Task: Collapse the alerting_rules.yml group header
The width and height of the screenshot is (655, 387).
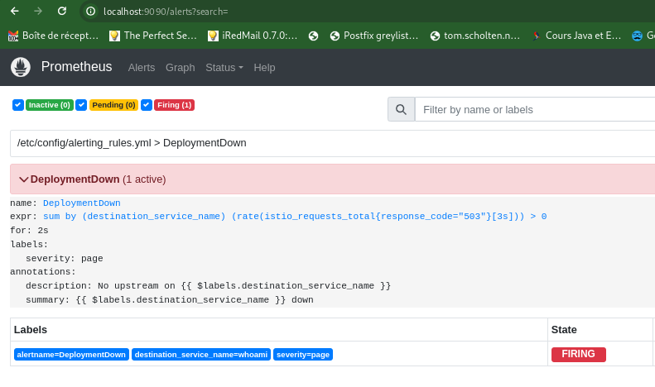Action: point(132,142)
